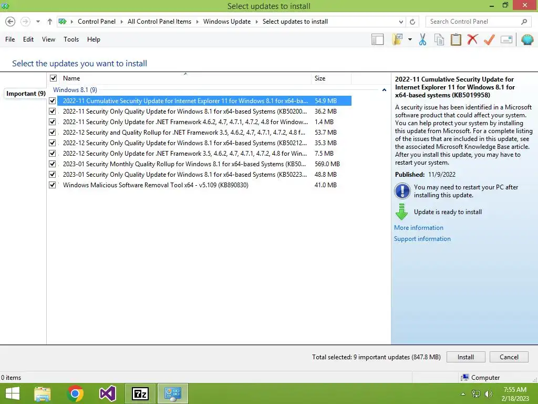
Task: Click the Copy toolbar icon
Action: click(x=439, y=39)
